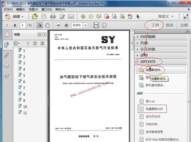Open the 编辑(E) menu
The width and height of the screenshot is (191, 142).
[x=21, y=9]
